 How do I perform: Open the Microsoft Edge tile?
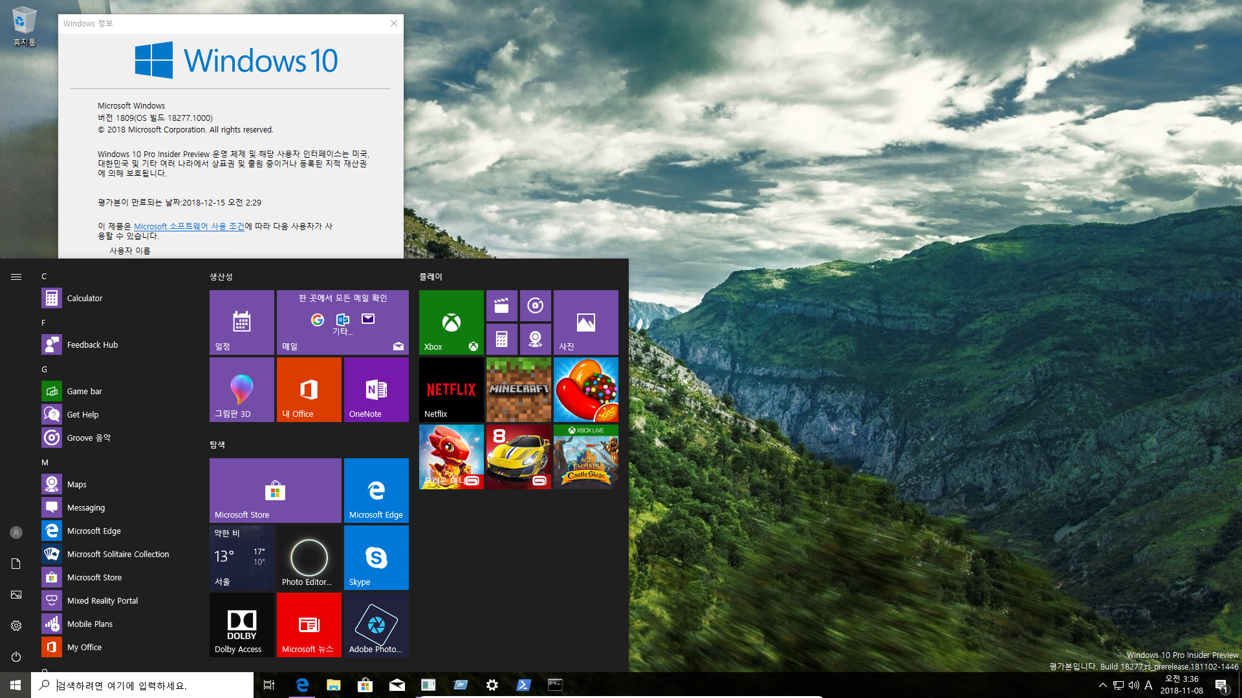(376, 491)
